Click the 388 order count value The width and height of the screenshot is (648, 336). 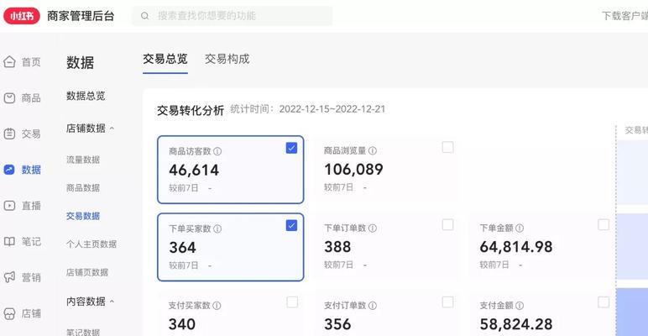click(x=337, y=247)
